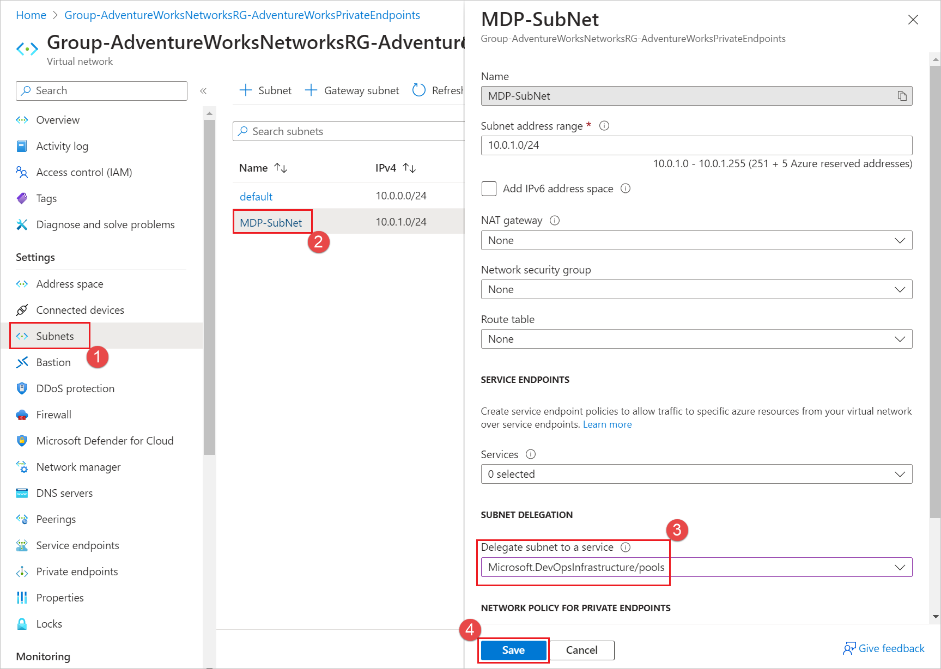Click Diagnose and solve problems

coord(105,224)
